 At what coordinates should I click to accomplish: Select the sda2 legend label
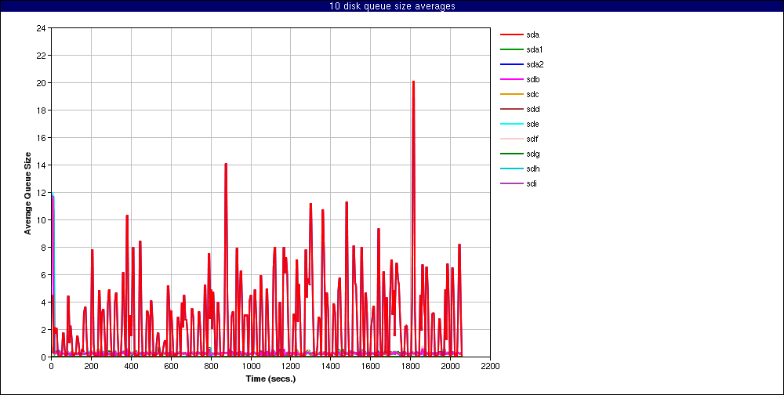535,64
